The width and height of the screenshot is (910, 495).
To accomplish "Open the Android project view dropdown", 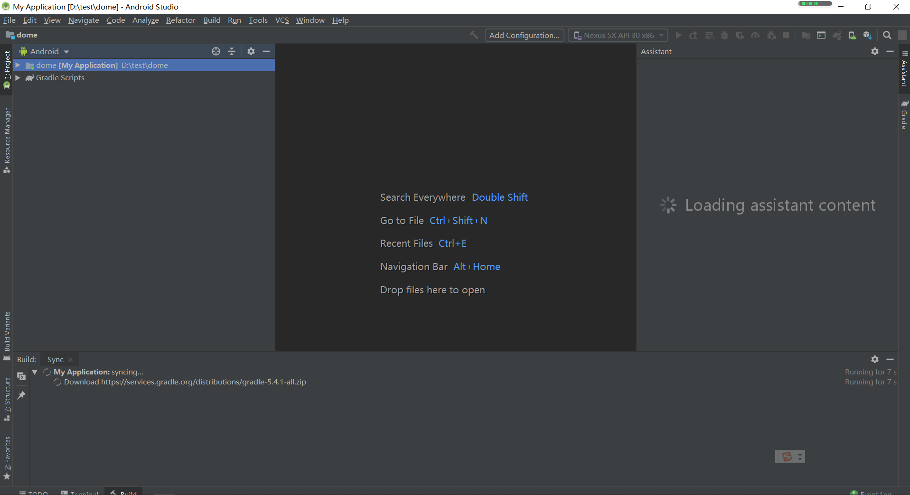I will coord(45,51).
